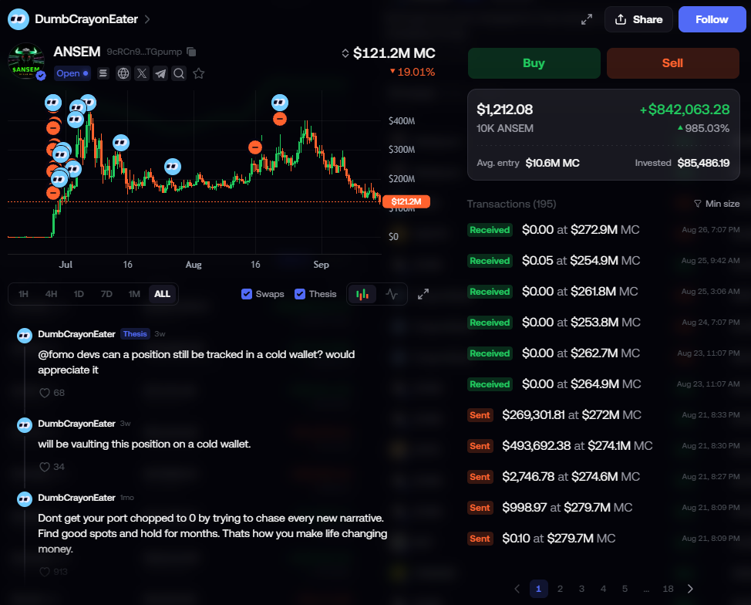Open DumbCrayonEater name in the thesis post
The width and height of the screenshot is (751, 605).
tap(76, 334)
